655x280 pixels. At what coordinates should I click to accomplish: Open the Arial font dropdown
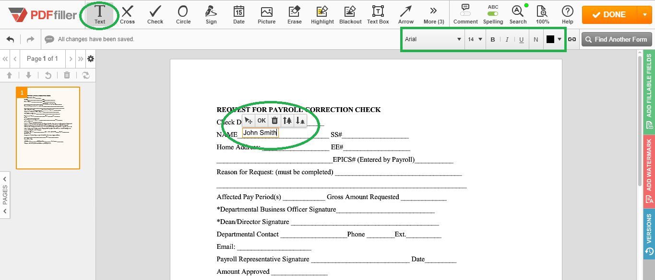point(433,39)
